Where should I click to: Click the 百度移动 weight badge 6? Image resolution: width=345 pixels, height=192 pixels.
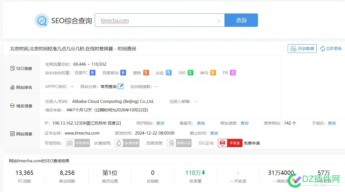point(123,73)
